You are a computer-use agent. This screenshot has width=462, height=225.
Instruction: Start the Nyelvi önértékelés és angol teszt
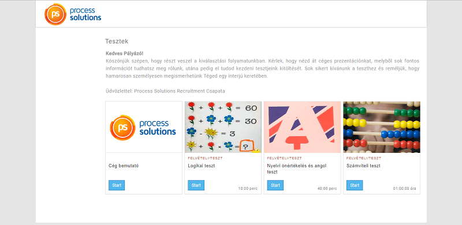click(x=275, y=185)
